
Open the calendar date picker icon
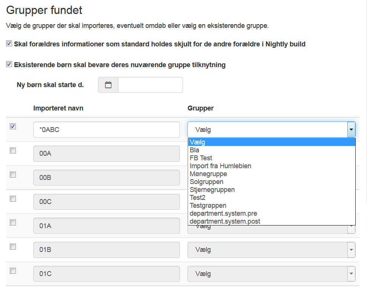tap(108, 85)
